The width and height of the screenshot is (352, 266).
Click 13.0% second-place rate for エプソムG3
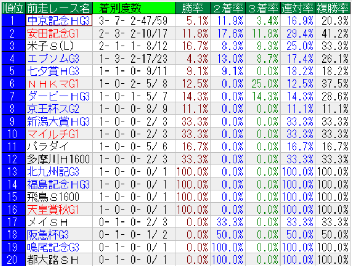[230, 59]
